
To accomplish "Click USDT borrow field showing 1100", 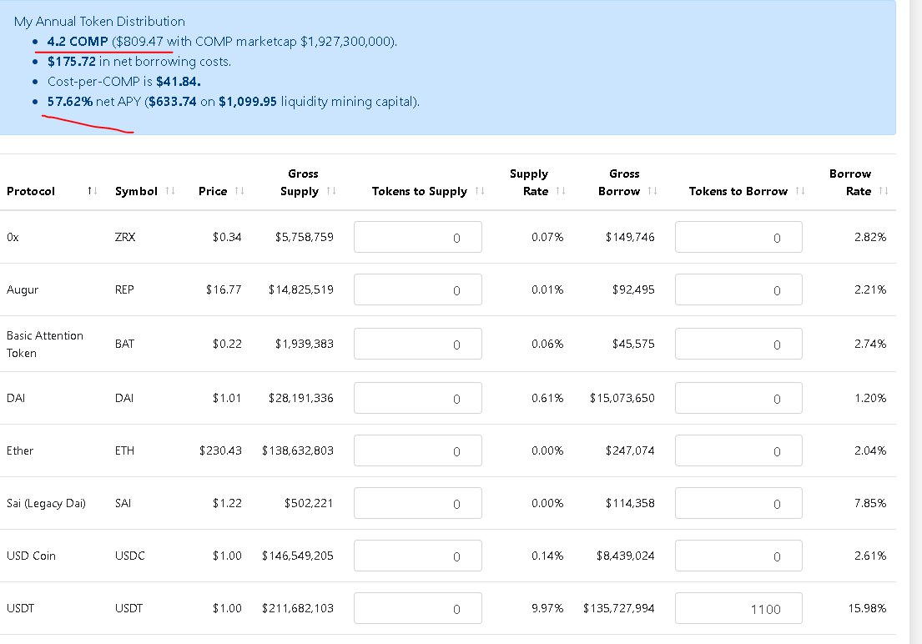I will pyautogui.click(x=738, y=608).
